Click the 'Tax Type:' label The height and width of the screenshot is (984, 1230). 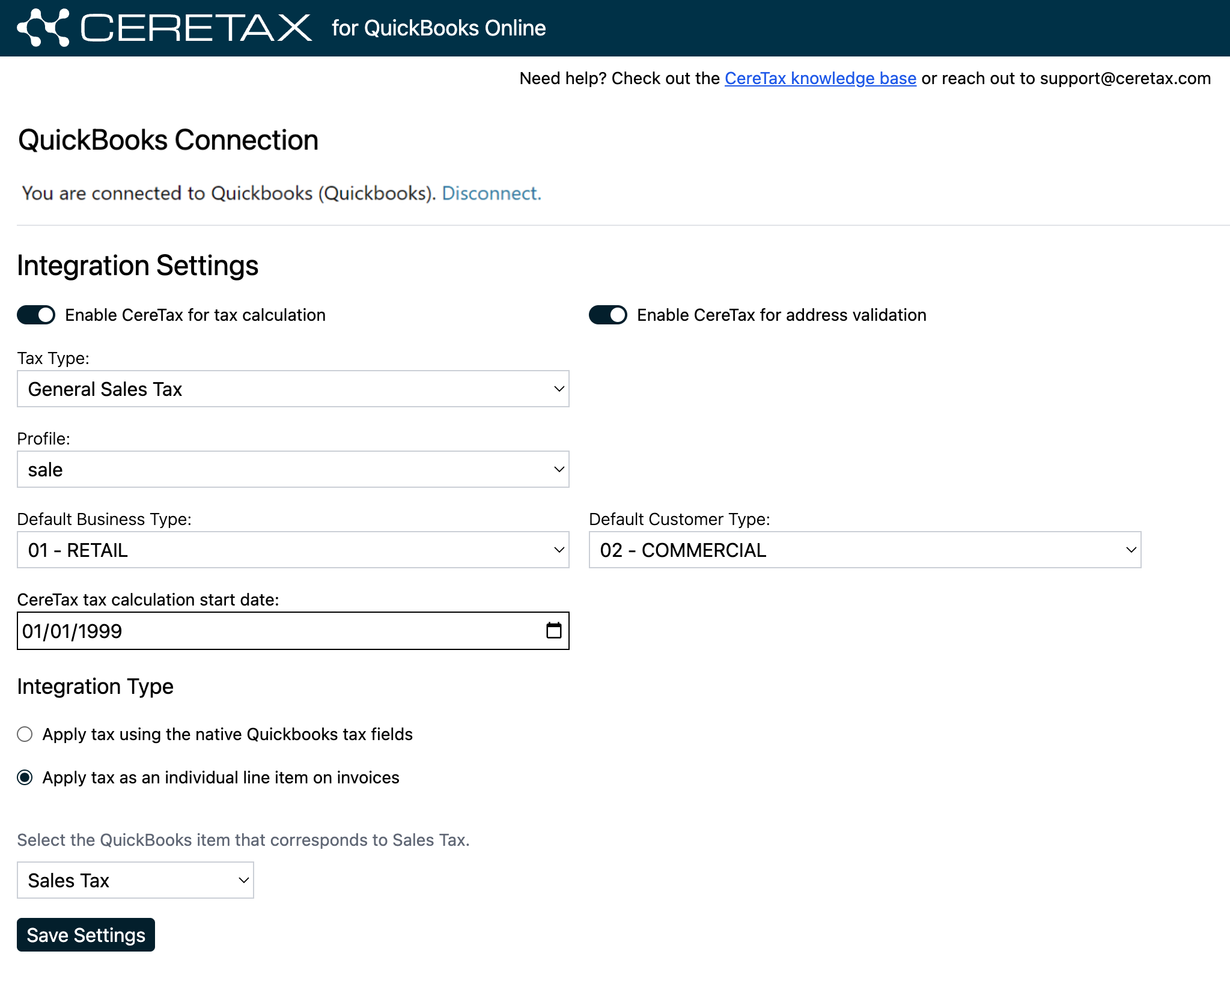[53, 358]
